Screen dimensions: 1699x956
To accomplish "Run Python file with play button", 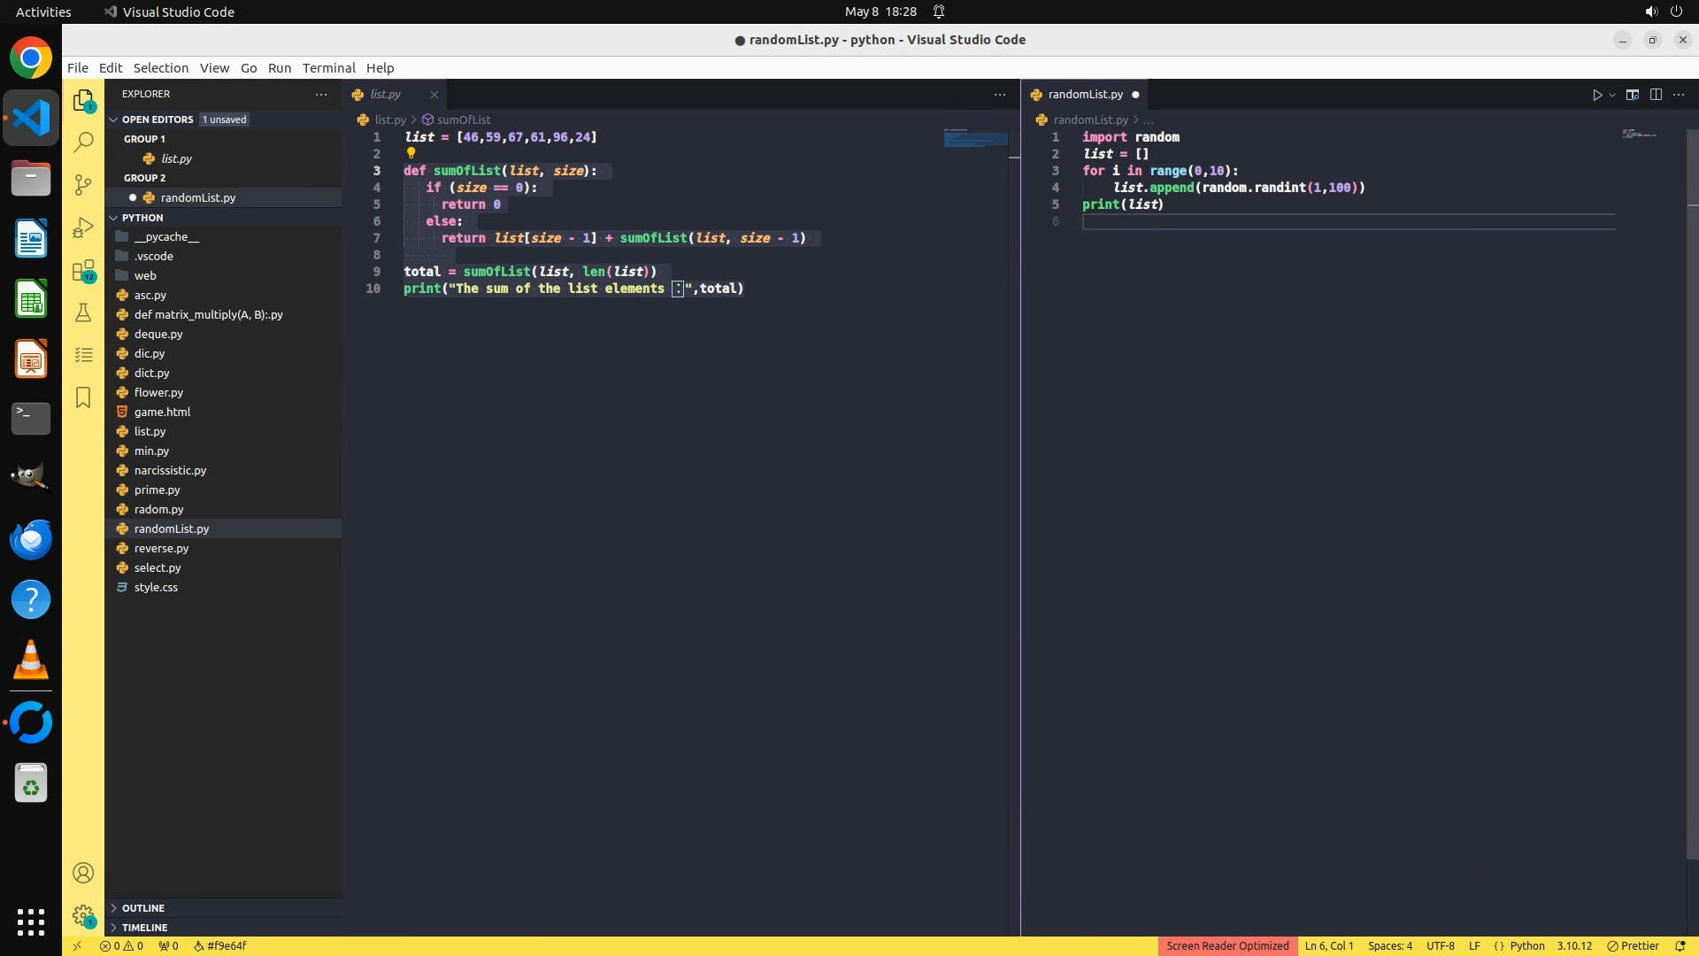I will 1597,95.
